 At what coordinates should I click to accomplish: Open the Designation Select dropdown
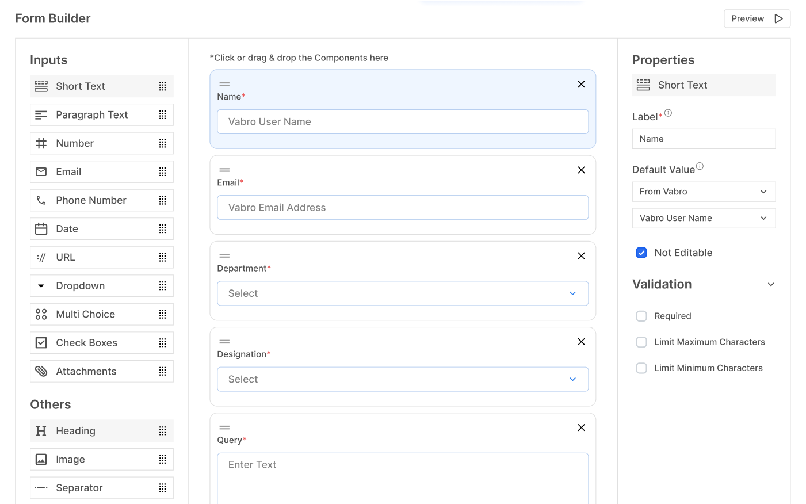pyautogui.click(x=402, y=379)
